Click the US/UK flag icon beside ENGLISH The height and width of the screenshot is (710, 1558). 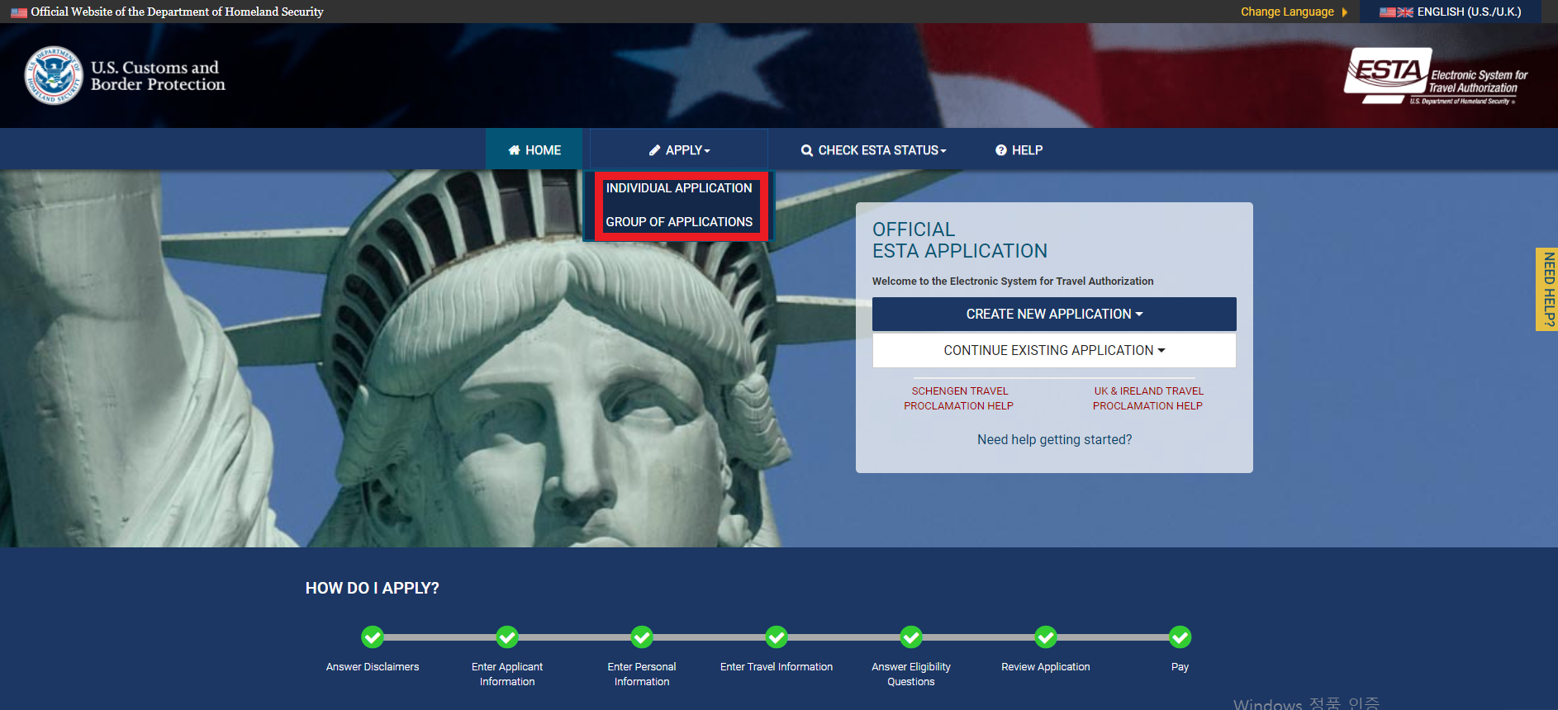[1396, 12]
